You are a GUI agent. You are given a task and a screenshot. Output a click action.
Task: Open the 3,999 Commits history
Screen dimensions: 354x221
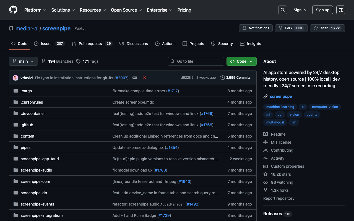[x=235, y=78]
